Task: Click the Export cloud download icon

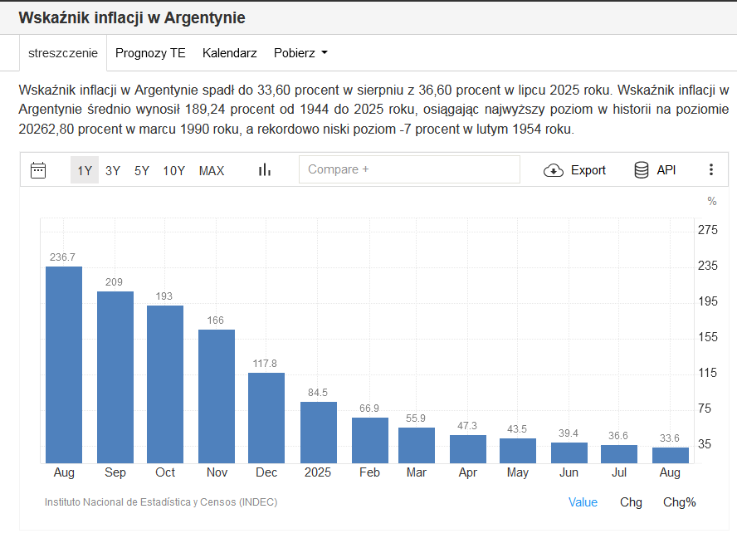Action: (554, 170)
